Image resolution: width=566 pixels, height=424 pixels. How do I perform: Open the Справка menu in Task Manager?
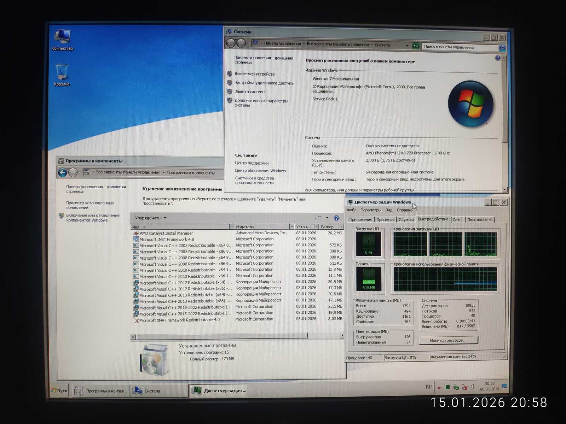[x=404, y=210]
